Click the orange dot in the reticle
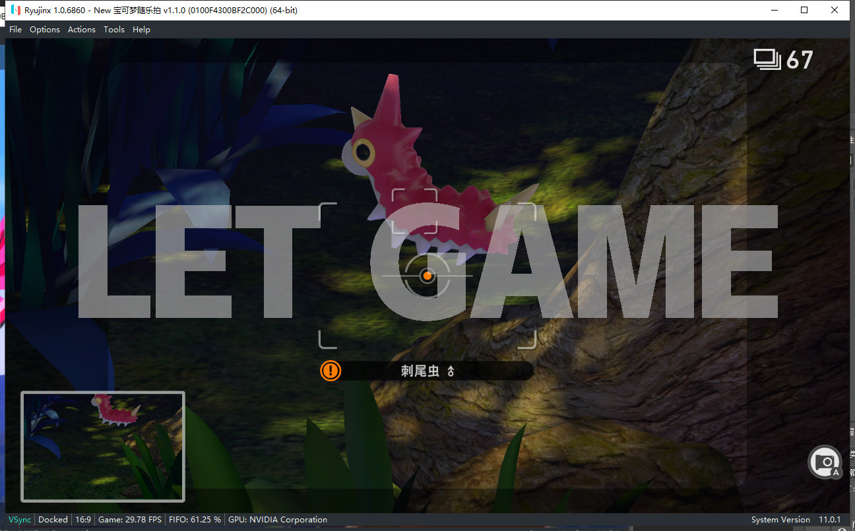 (x=427, y=276)
